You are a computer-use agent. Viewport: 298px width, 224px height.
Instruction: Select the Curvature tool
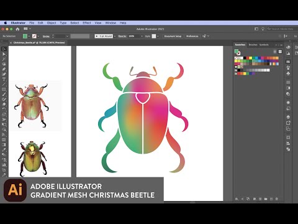coord(4,74)
